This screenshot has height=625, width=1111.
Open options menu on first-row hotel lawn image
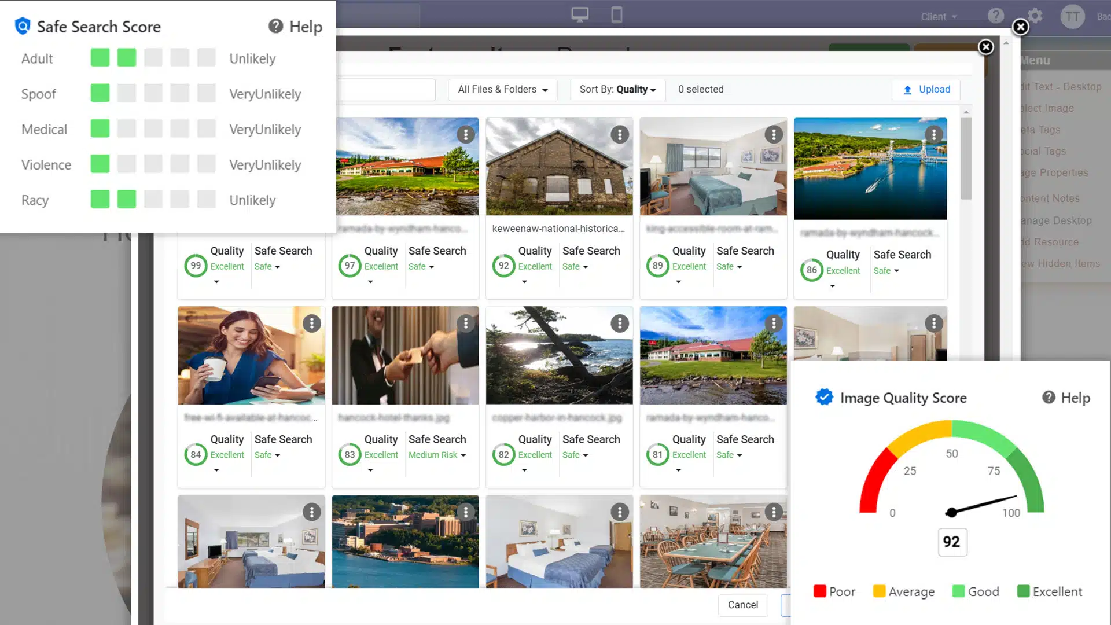[466, 135]
